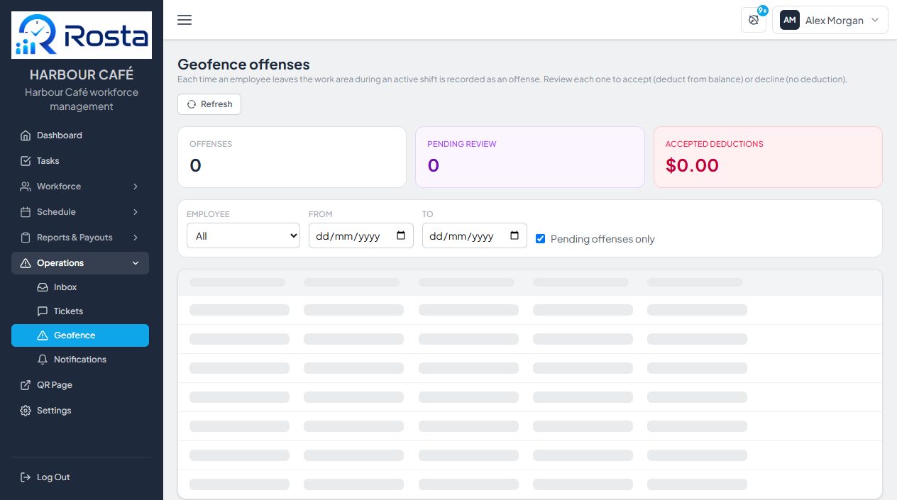The image size is (897, 500).
Task: Click the Offenses summary card
Action: (292, 157)
